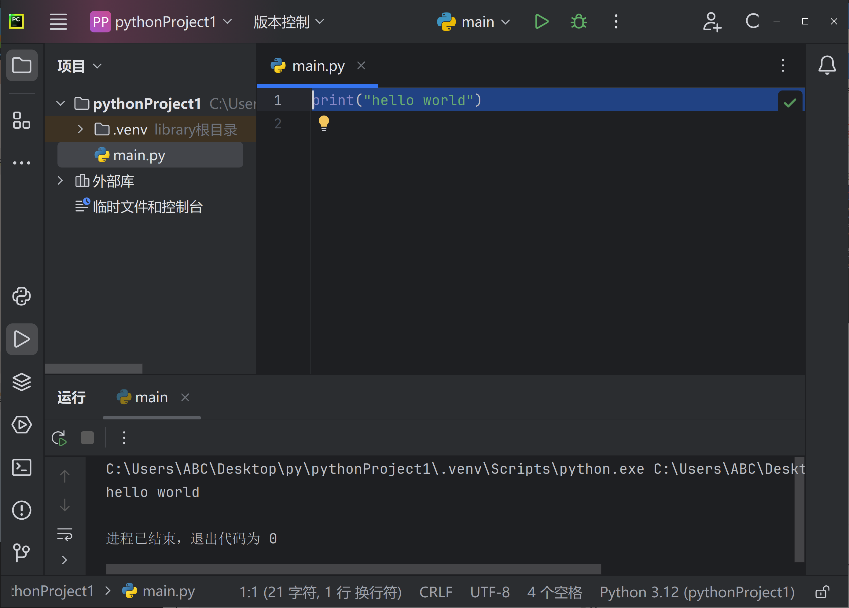This screenshot has width=849, height=608.
Task: Open the Notifications bell
Action: [827, 65]
